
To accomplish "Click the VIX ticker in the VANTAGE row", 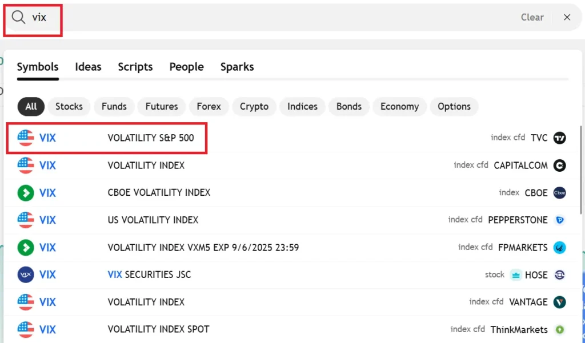I will tap(47, 302).
